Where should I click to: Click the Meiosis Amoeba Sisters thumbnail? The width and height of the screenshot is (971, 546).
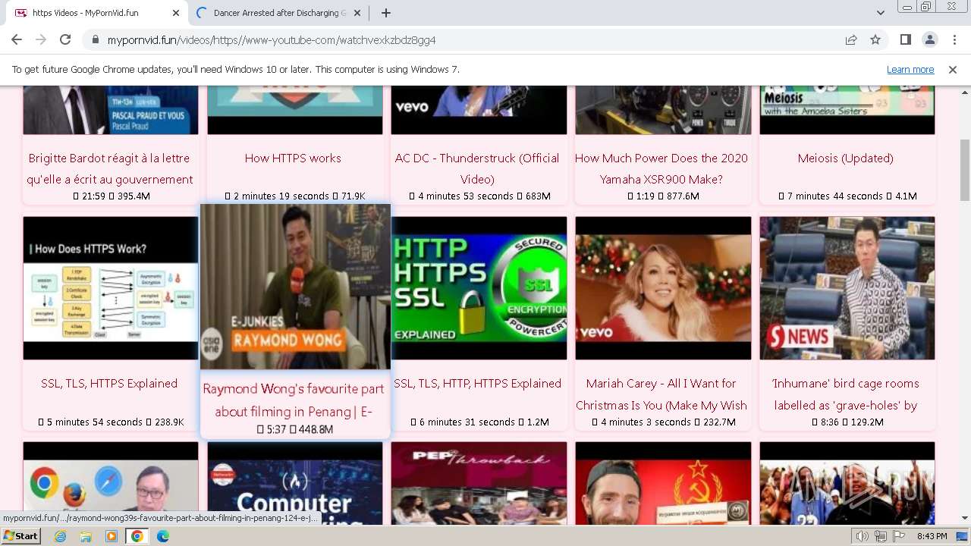847,110
